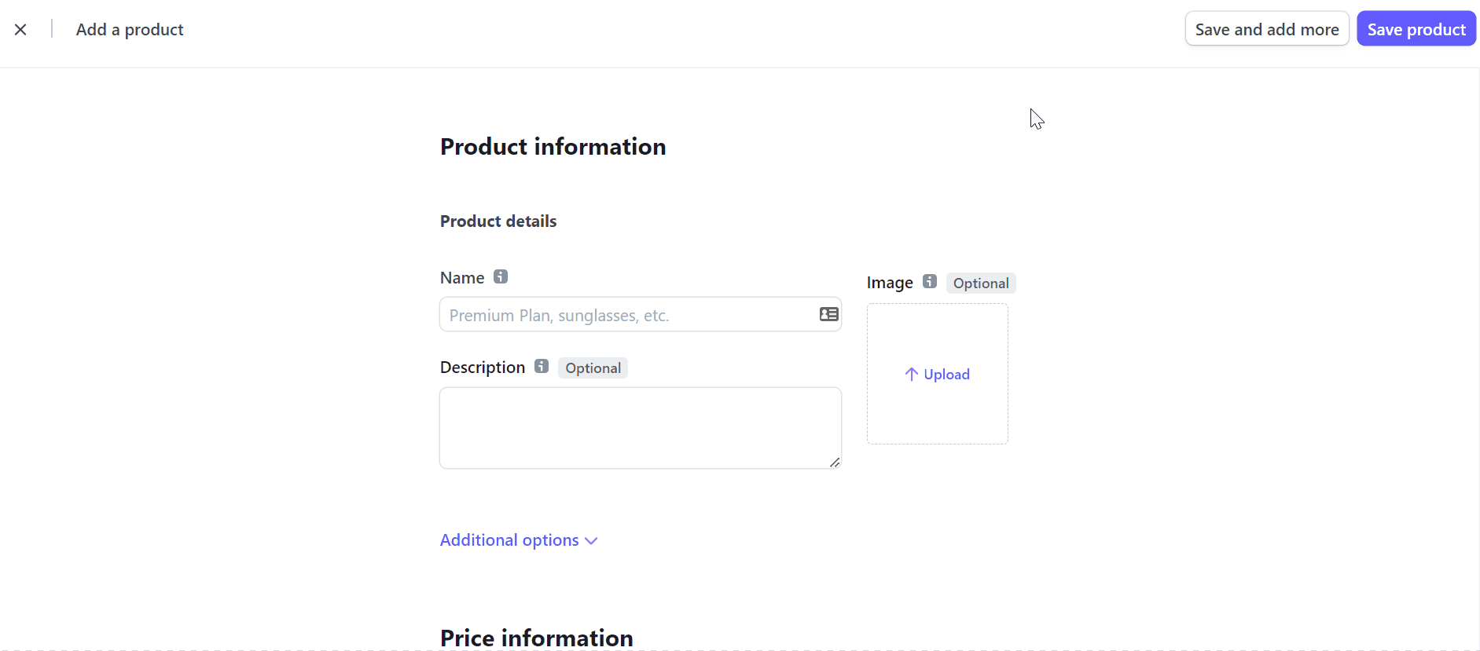Click the info icon next to Name
The width and height of the screenshot is (1480, 651).
click(x=500, y=276)
